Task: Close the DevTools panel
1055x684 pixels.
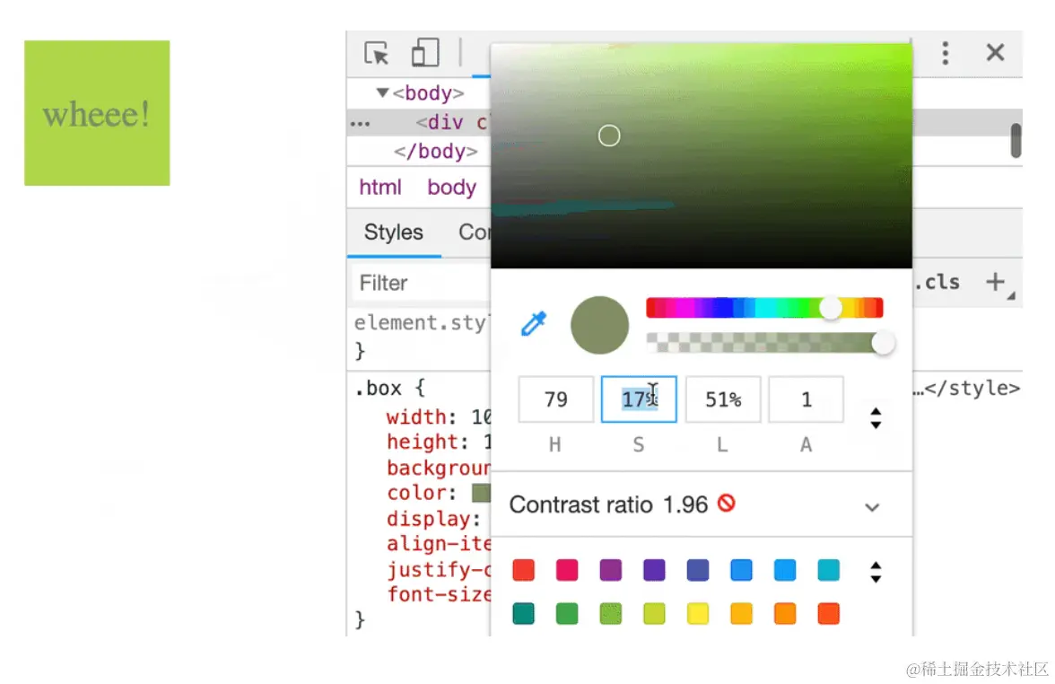Action: pyautogui.click(x=995, y=52)
